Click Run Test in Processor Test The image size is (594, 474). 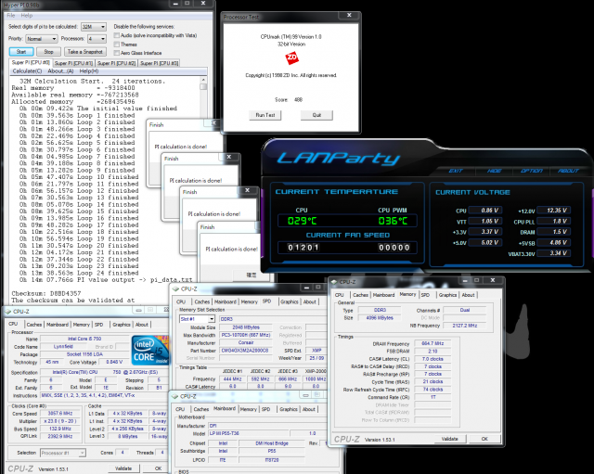point(265,115)
